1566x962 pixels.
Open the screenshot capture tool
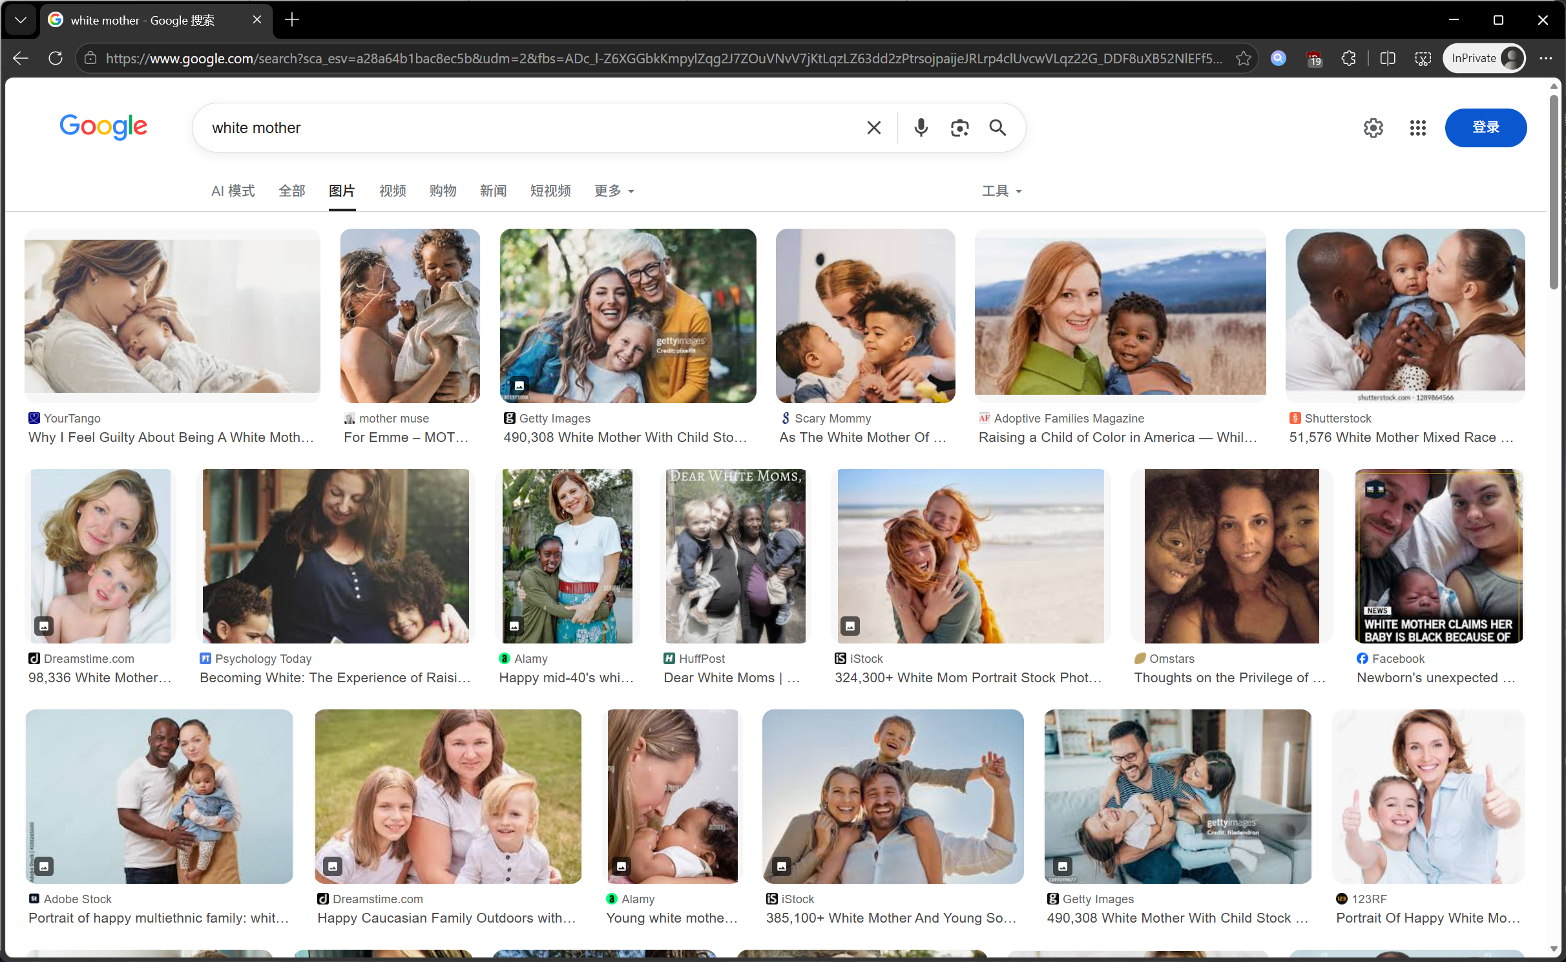coord(1423,58)
